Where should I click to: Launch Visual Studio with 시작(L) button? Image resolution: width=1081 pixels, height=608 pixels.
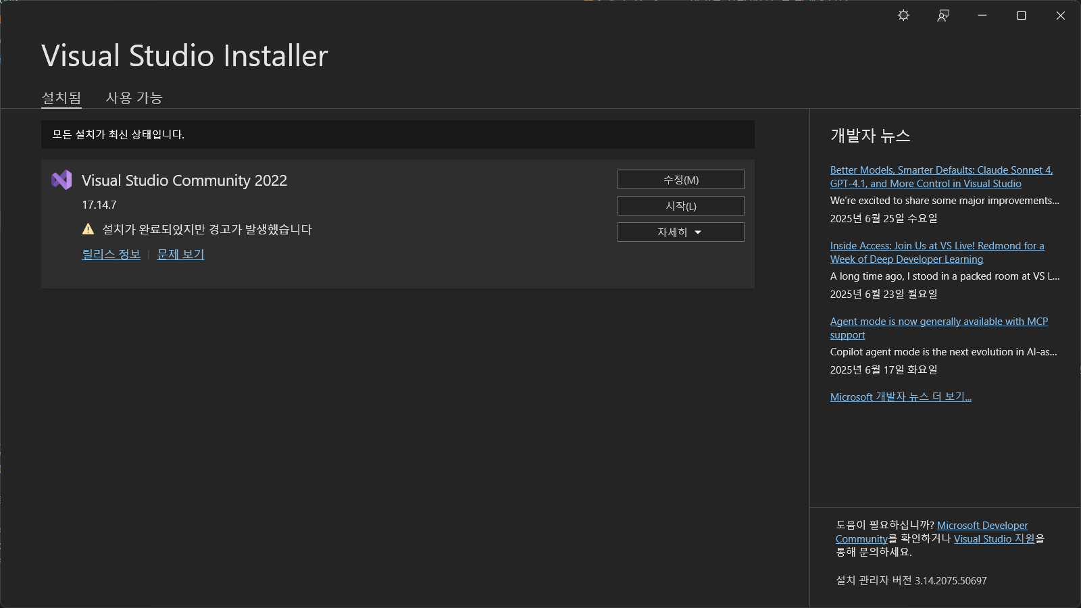coord(680,205)
